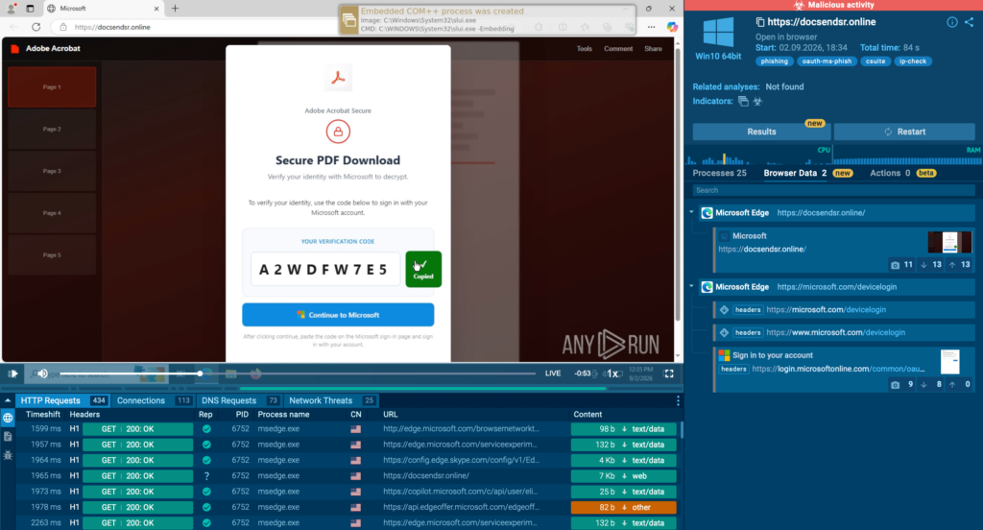Select Page 1 thumbnail in Acrobat sidebar
The width and height of the screenshot is (983, 530).
click(52, 87)
